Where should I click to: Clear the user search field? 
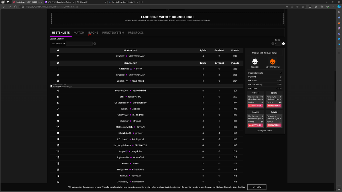coord(95,44)
